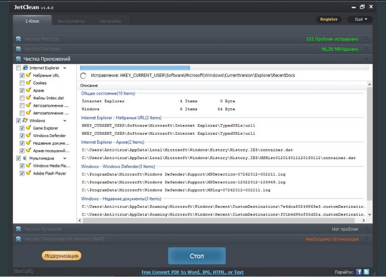Expand the Чистка Ярлыков section chevron
This screenshot has height=277, width=386.
pos(366,228)
